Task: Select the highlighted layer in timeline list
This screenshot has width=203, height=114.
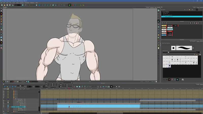Action: (x=18, y=107)
